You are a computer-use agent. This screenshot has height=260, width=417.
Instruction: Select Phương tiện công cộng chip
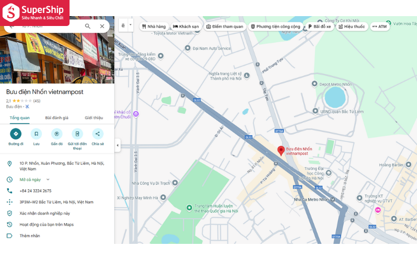[x=276, y=27]
